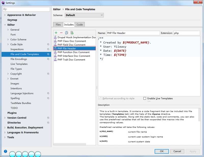Expand the Copyright node
The height and width of the screenshot is (157, 204).
point(8,74)
